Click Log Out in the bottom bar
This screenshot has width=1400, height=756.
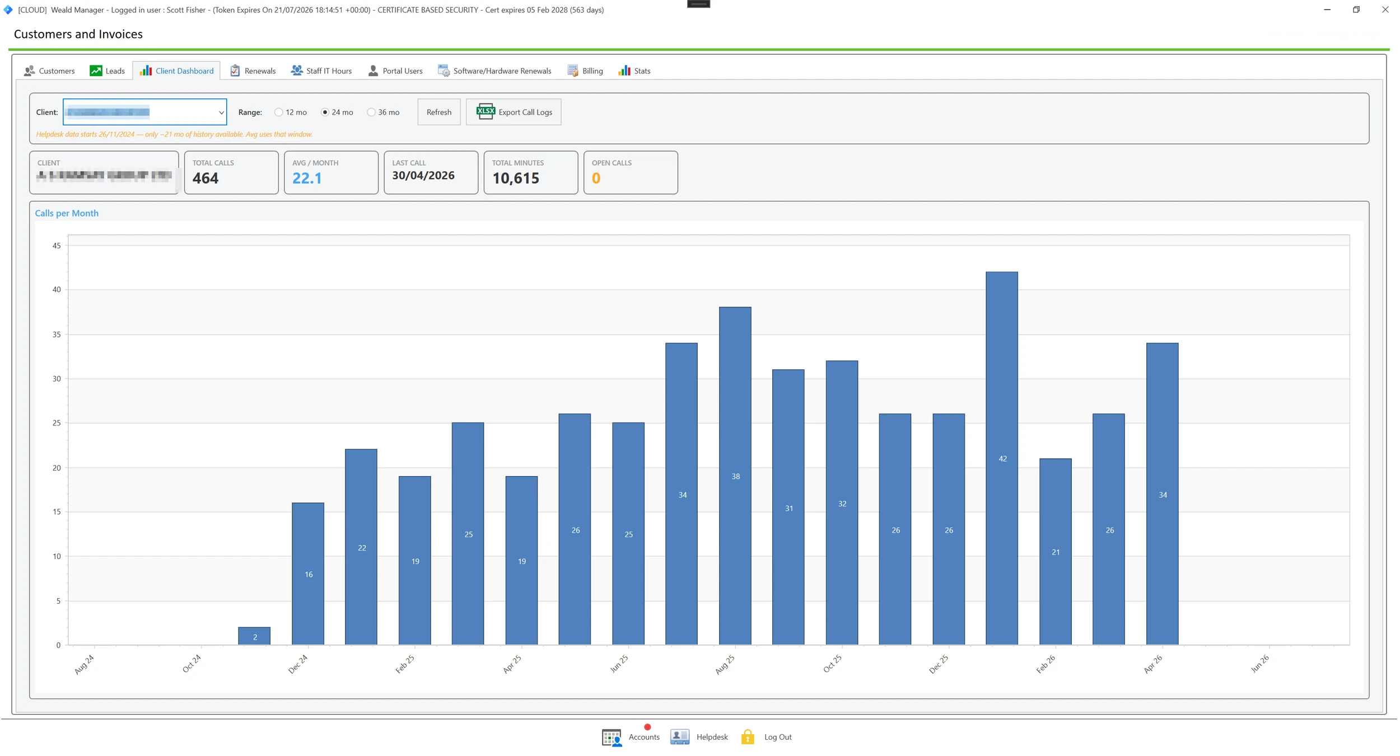766,738
